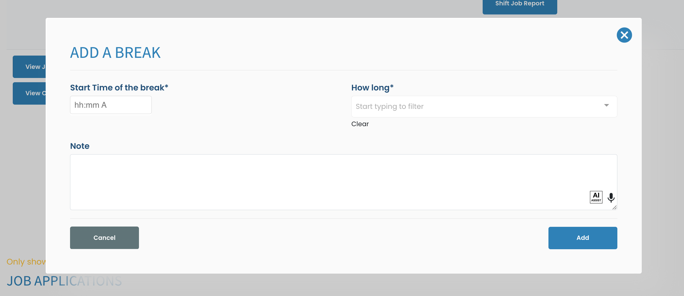This screenshot has height=296, width=684.
Task: Focus the How long filter field
Action: pos(484,107)
